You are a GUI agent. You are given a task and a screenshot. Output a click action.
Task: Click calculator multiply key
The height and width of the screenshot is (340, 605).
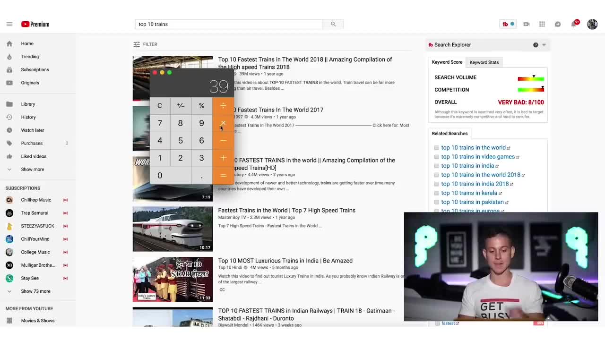pos(223,123)
